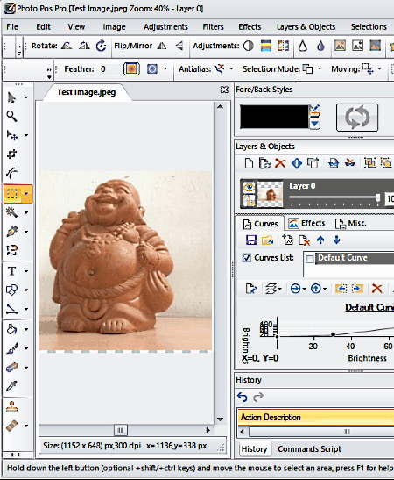Viewport: 394px width, 480px height.
Task: Open the Effects menu
Action: 250,27
